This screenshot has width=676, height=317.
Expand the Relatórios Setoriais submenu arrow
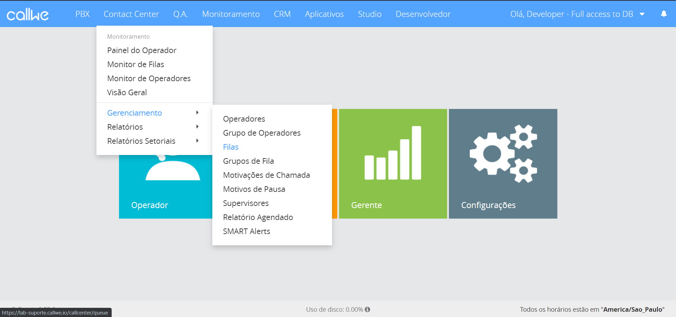click(x=198, y=141)
